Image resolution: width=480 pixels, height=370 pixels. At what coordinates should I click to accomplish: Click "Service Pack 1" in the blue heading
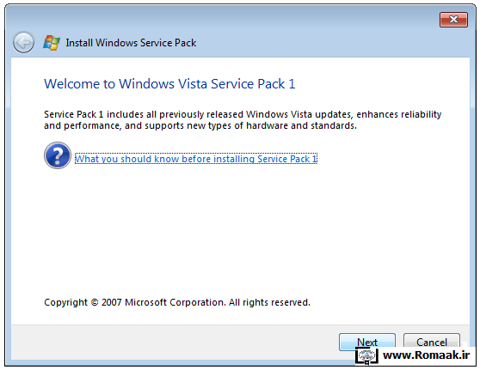point(253,84)
